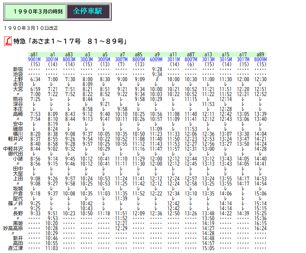The width and height of the screenshot is (306, 253).
Task: Click the 中軽井沢 station row label
Action: 13,149
